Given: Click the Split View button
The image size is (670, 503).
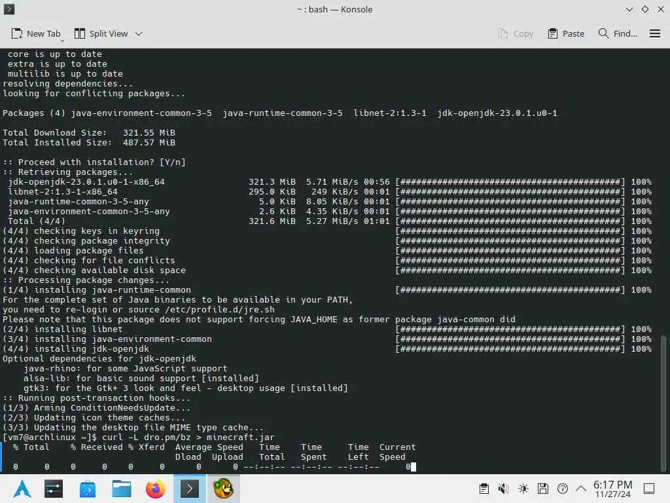Looking at the screenshot, I should 101,34.
